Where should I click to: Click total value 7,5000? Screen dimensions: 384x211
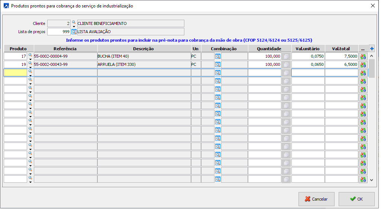pos(342,56)
